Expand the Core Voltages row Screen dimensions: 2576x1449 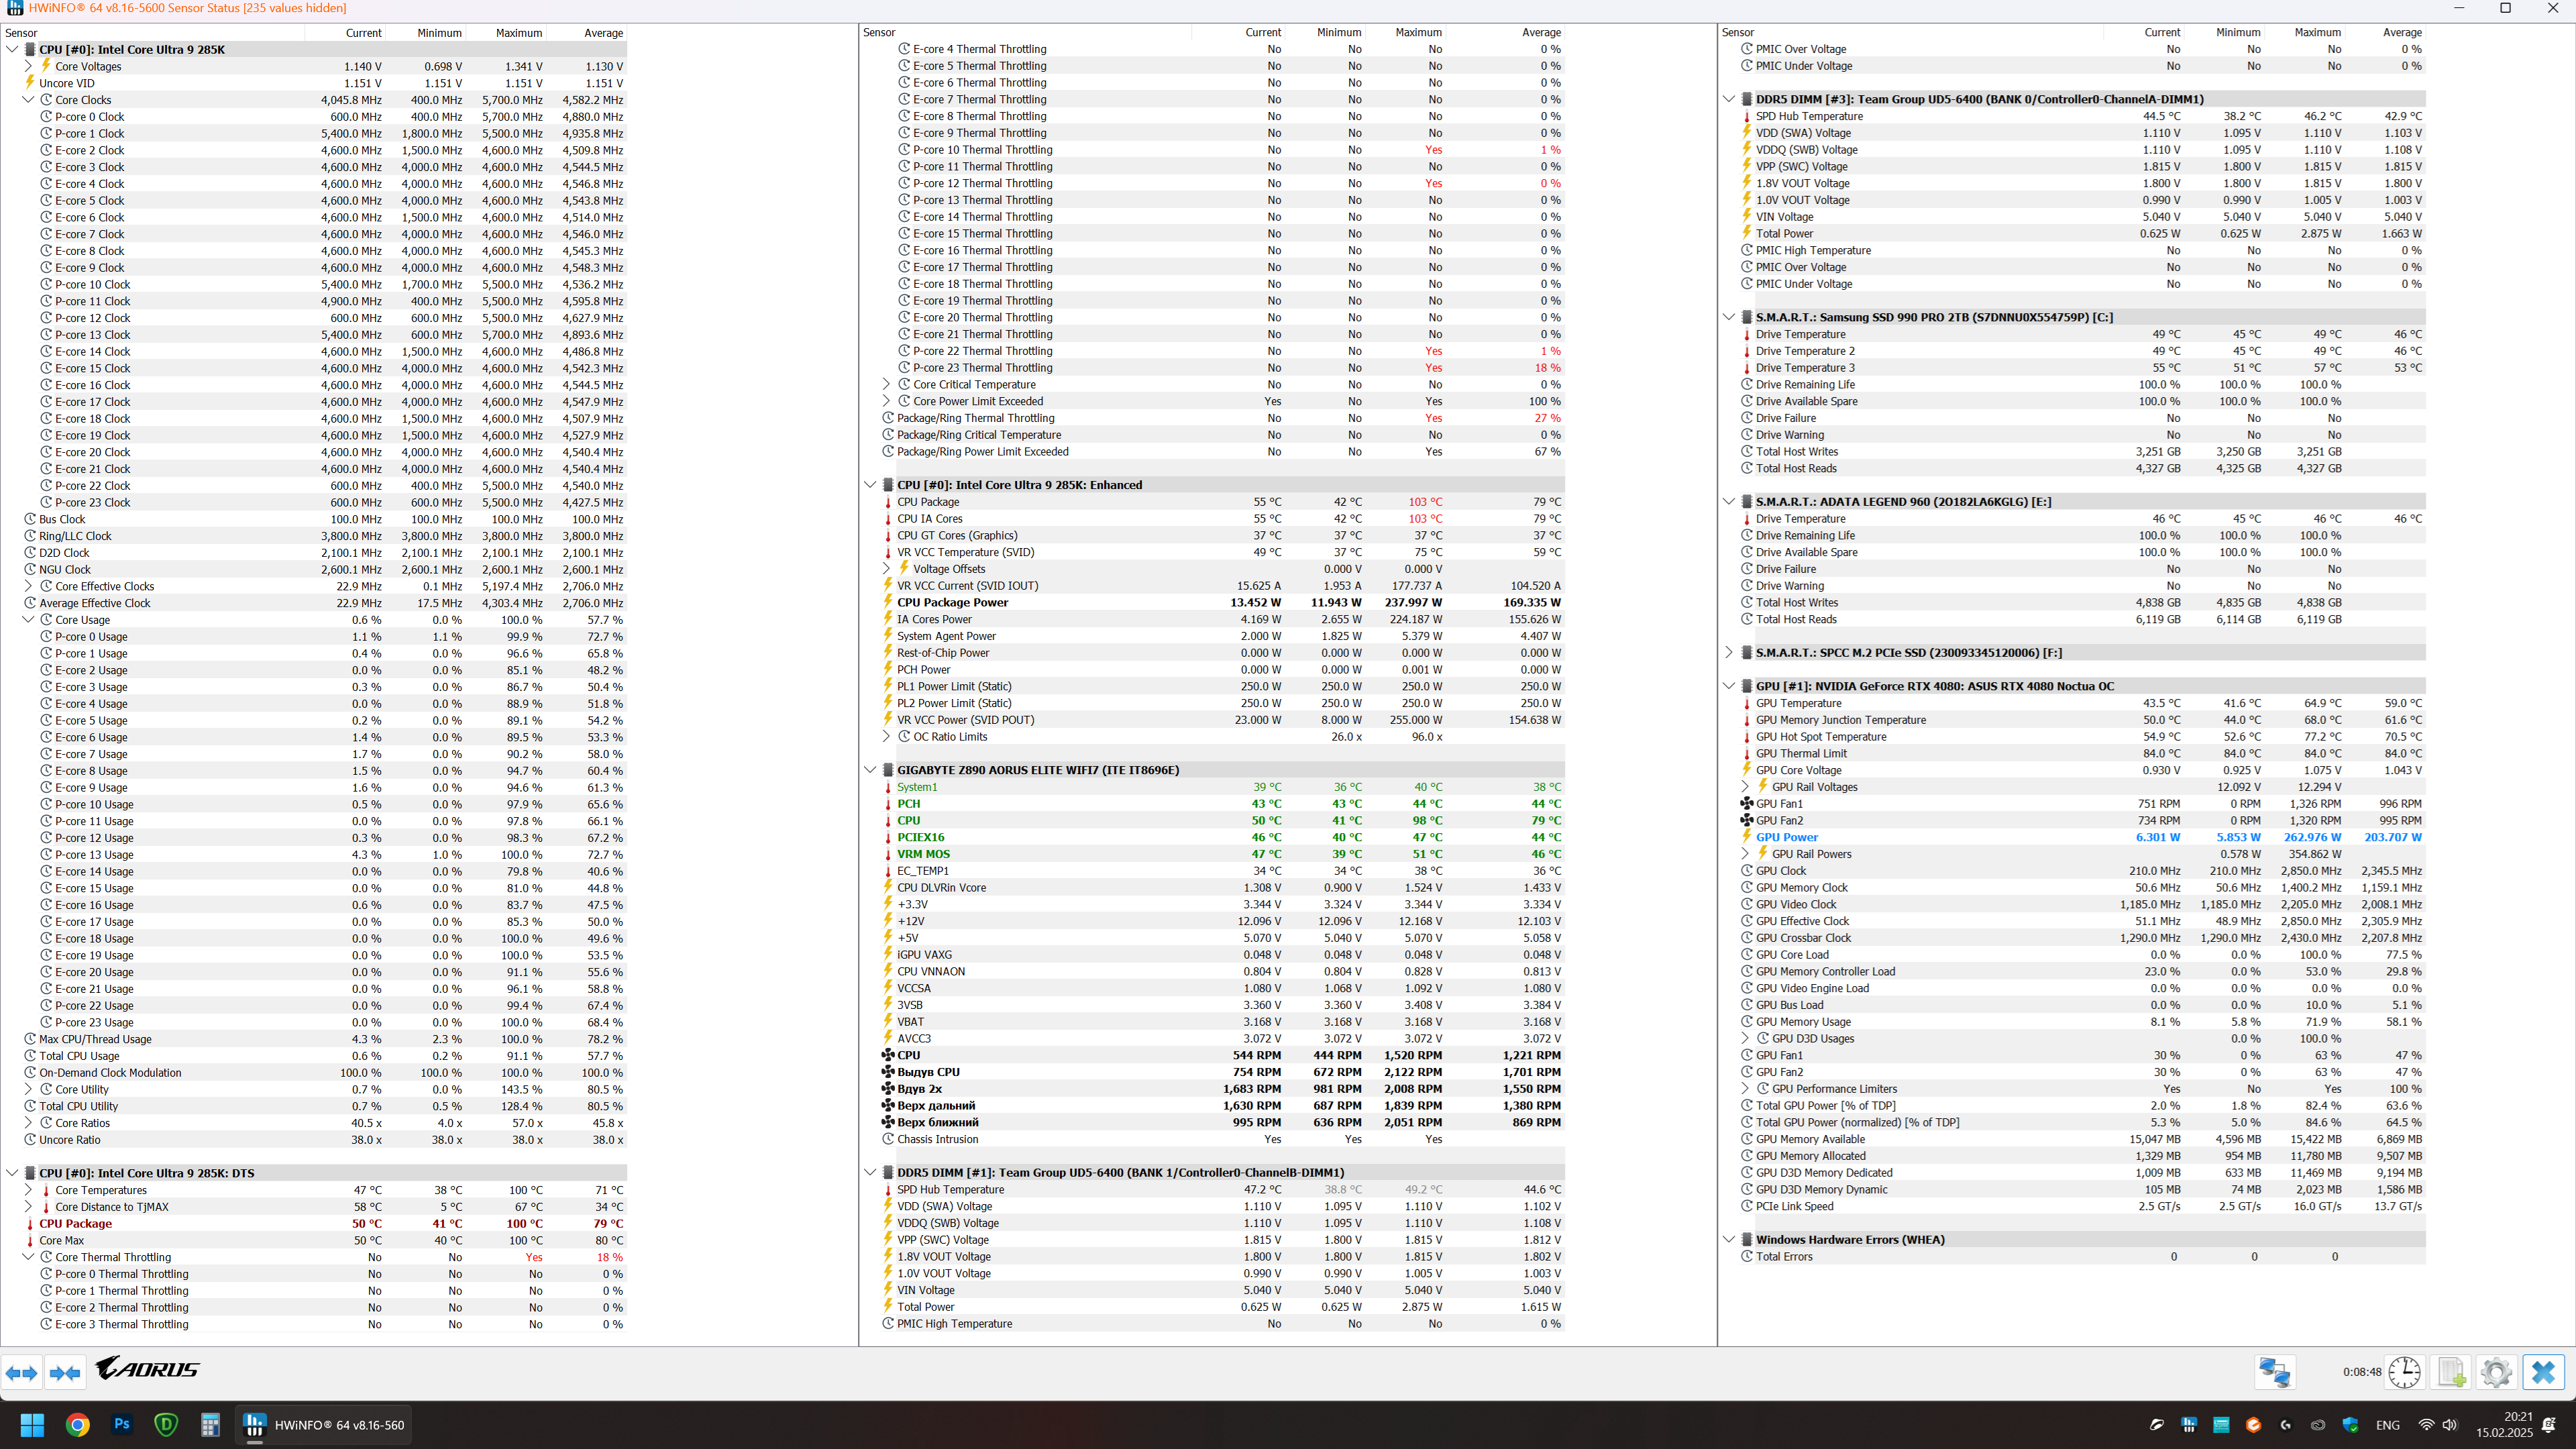tap(28, 66)
